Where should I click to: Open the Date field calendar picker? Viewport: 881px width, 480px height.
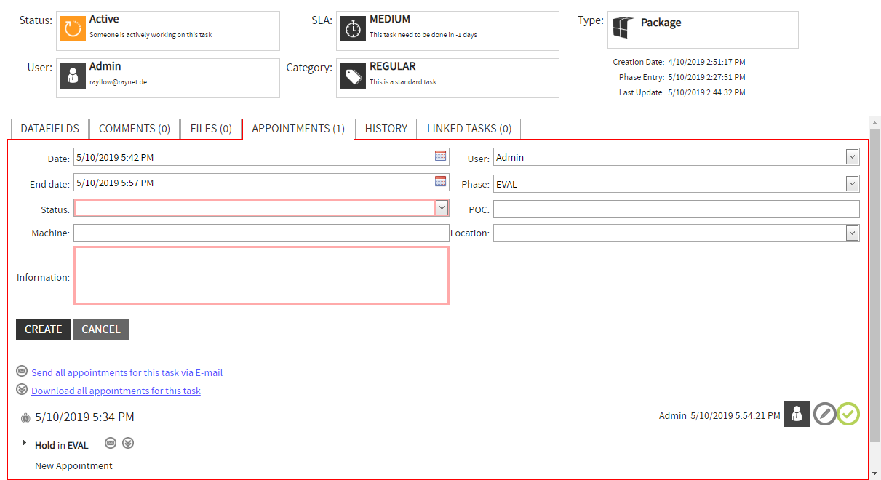pyautogui.click(x=440, y=156)
